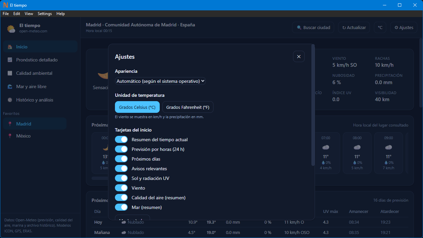This screenshot has height=238, width=423.
Task: Click the 16 días de previsión text
Action: [x=391, y=200]
